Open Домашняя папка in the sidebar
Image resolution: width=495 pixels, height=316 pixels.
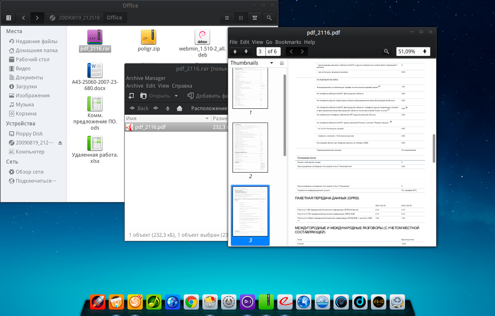36,50
